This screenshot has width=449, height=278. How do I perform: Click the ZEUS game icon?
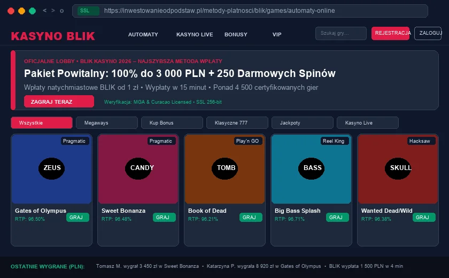coord(51,168)
